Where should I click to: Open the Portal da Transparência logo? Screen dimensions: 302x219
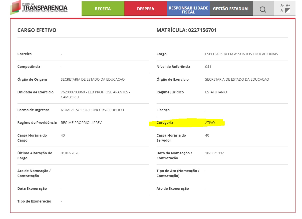point(39,7)
